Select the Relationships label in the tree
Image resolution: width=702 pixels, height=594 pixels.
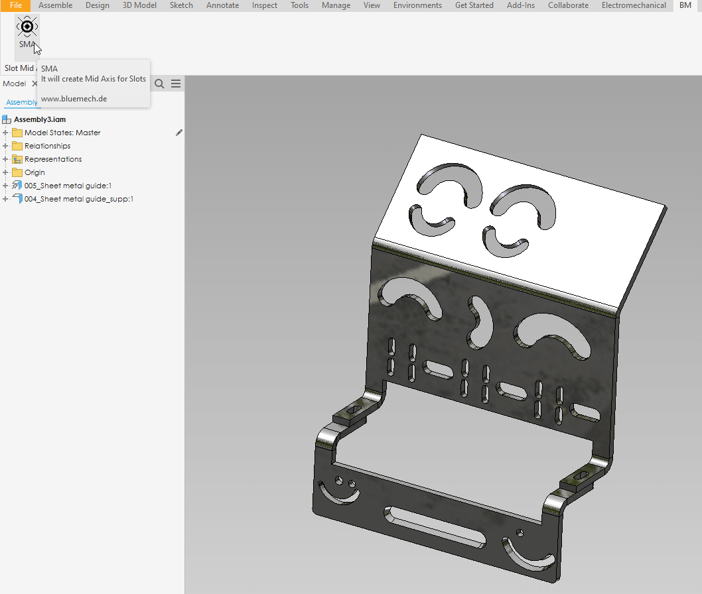[47, 146]
